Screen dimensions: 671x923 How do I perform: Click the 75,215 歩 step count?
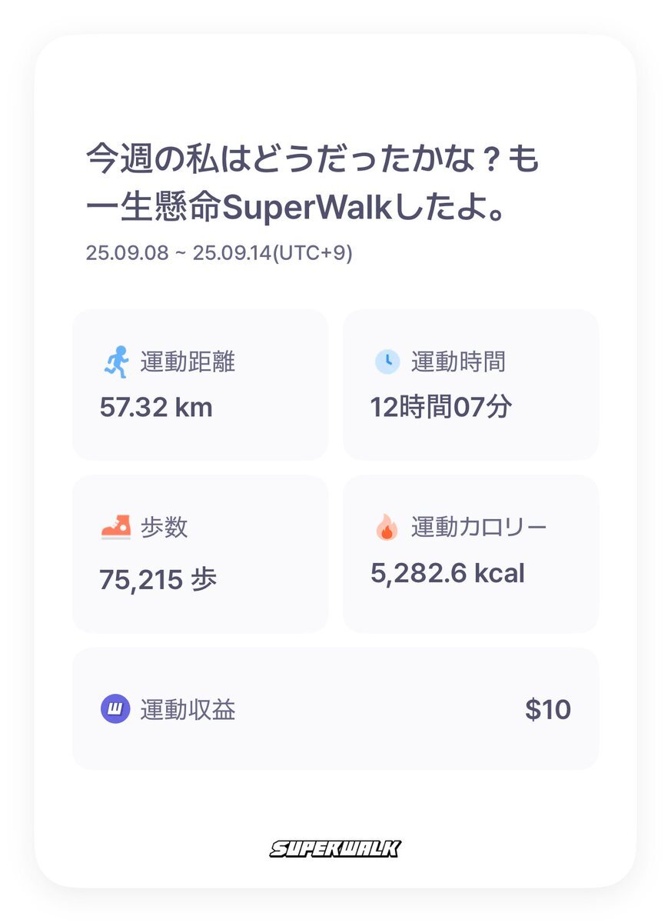[158, 579]
